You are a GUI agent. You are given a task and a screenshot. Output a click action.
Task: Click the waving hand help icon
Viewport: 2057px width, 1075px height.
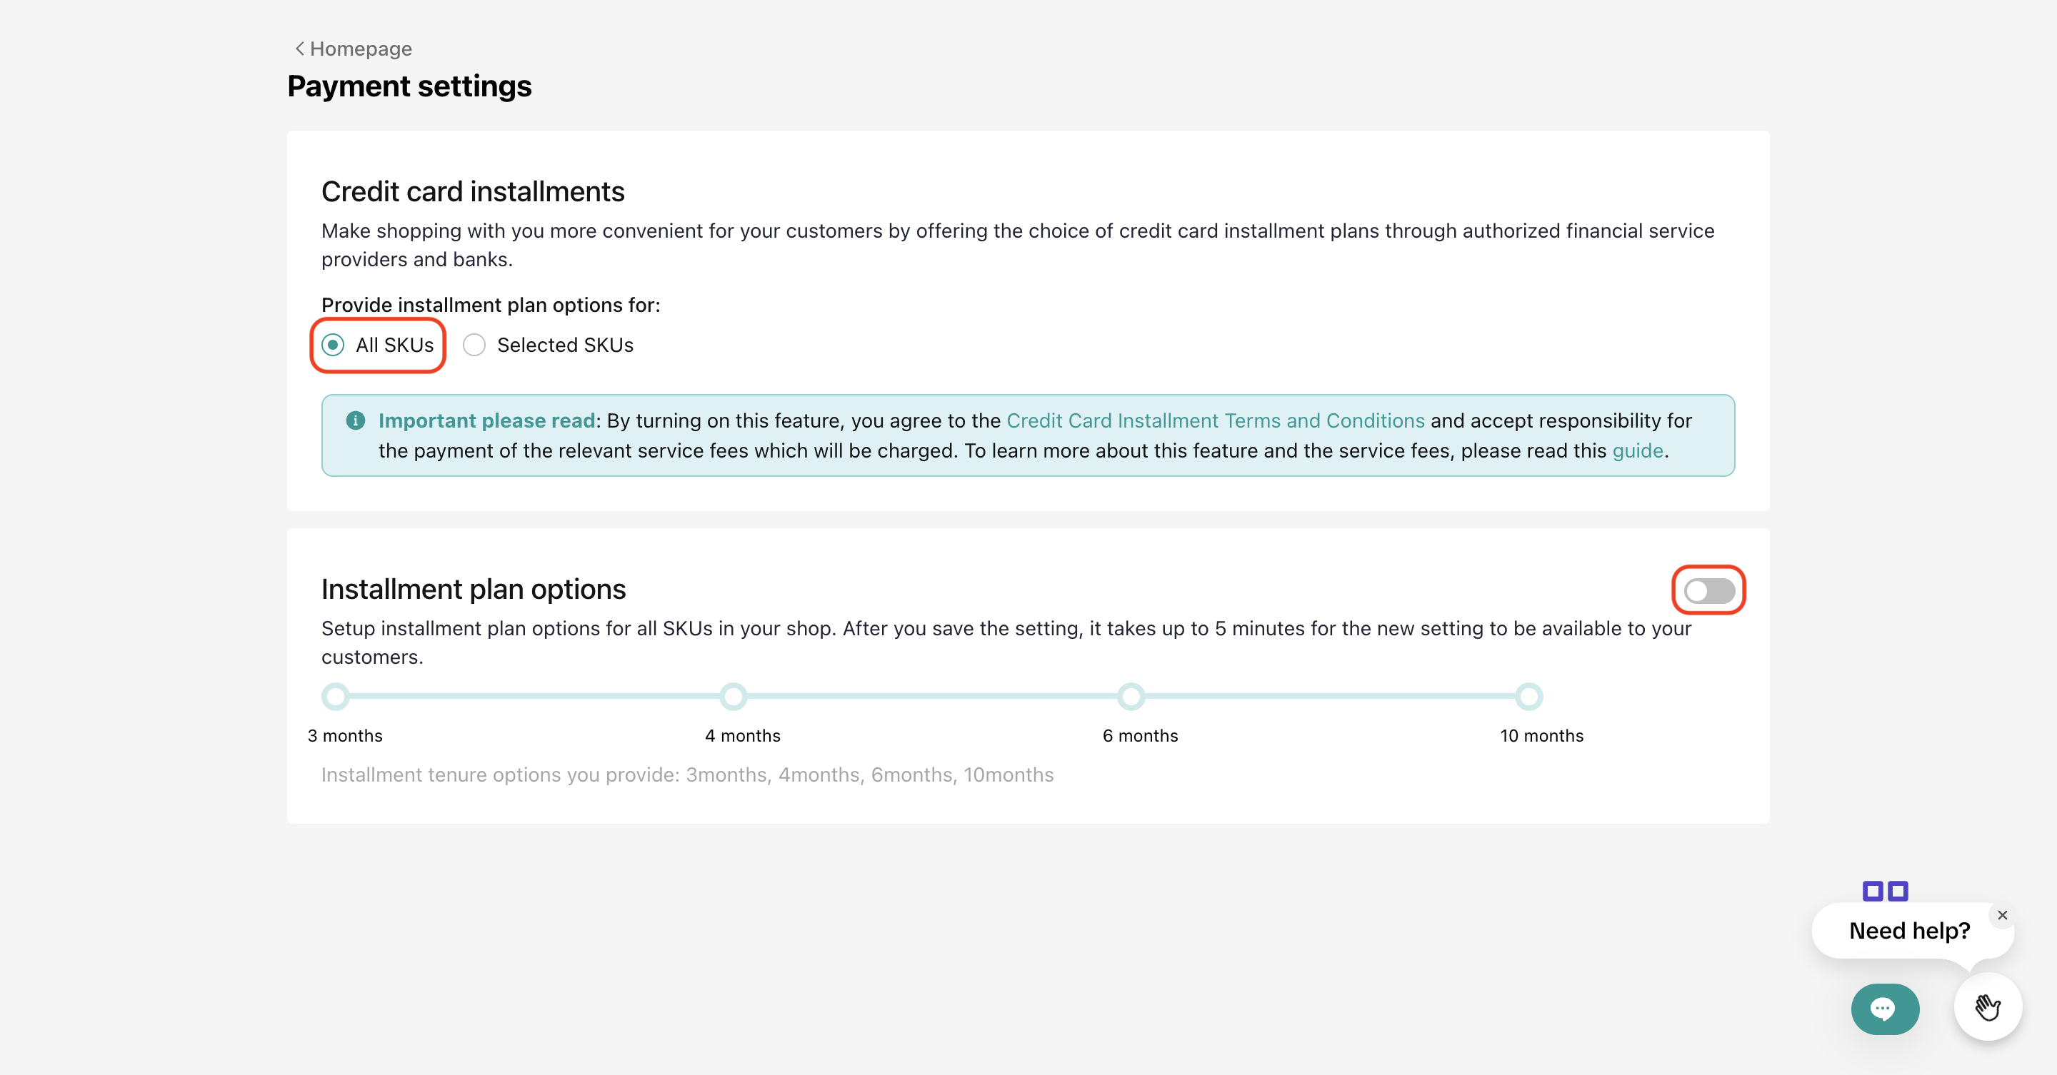pyautogui.click(x=1988, y=1007)
